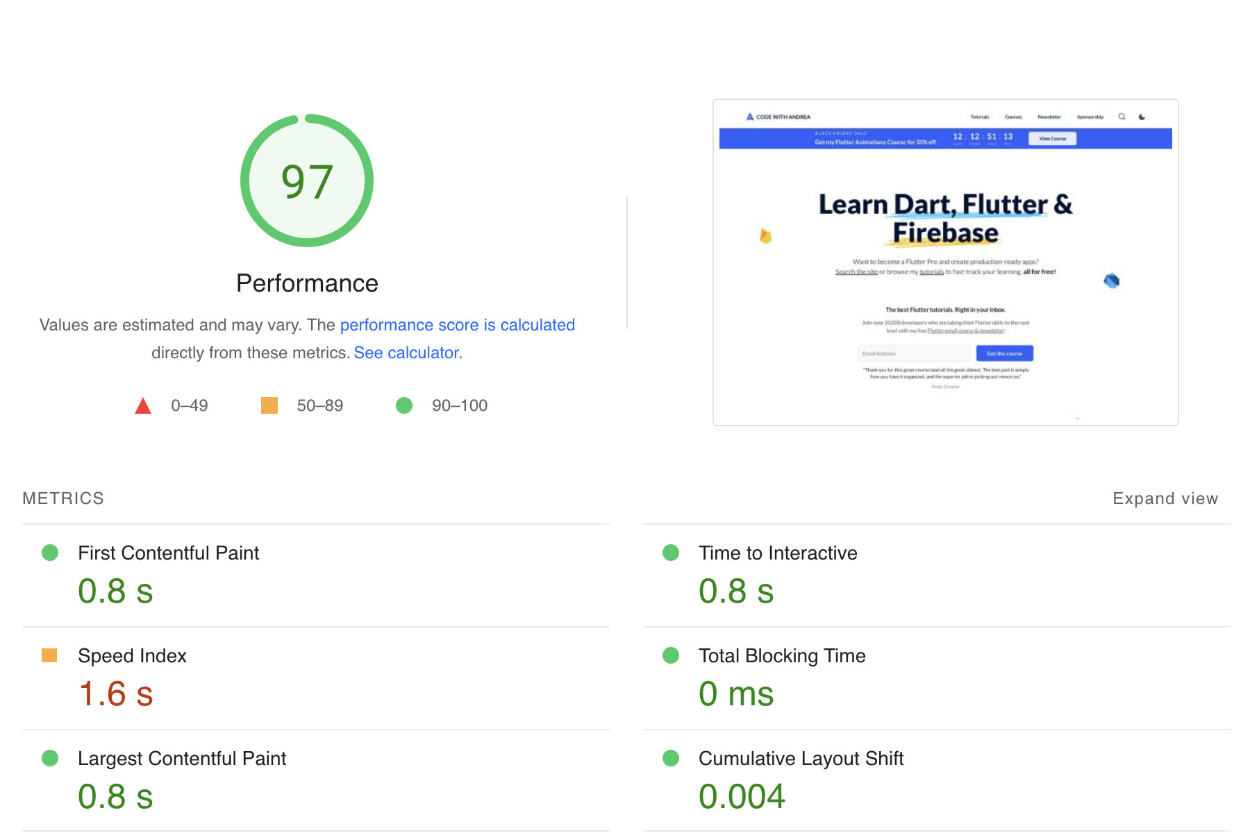
Task: Click green status dot beside Cumulative Layout Shift
Action: tap(671, 758)
